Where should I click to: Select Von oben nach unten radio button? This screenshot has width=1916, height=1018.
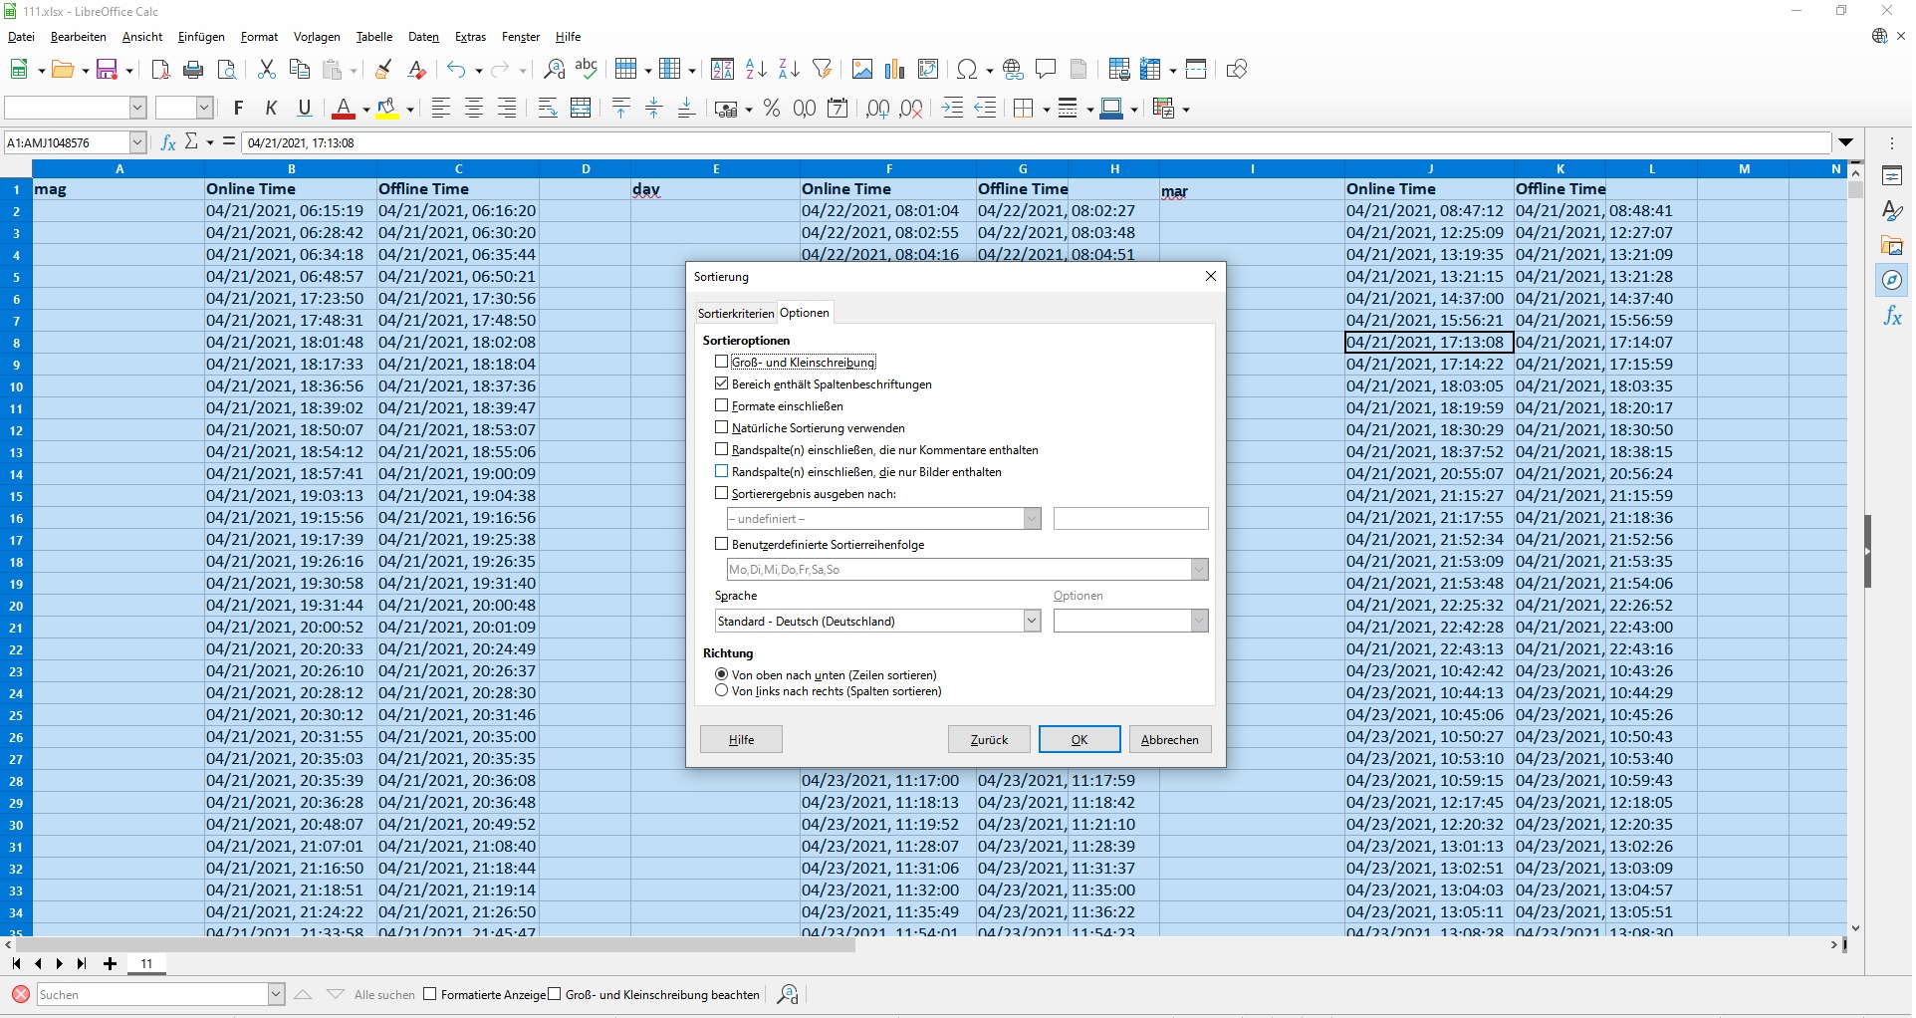click(722, 674)
